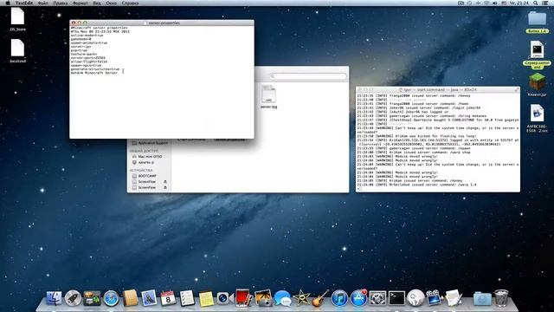
Task: Open the Справка menu
Action: click(130, 3)
